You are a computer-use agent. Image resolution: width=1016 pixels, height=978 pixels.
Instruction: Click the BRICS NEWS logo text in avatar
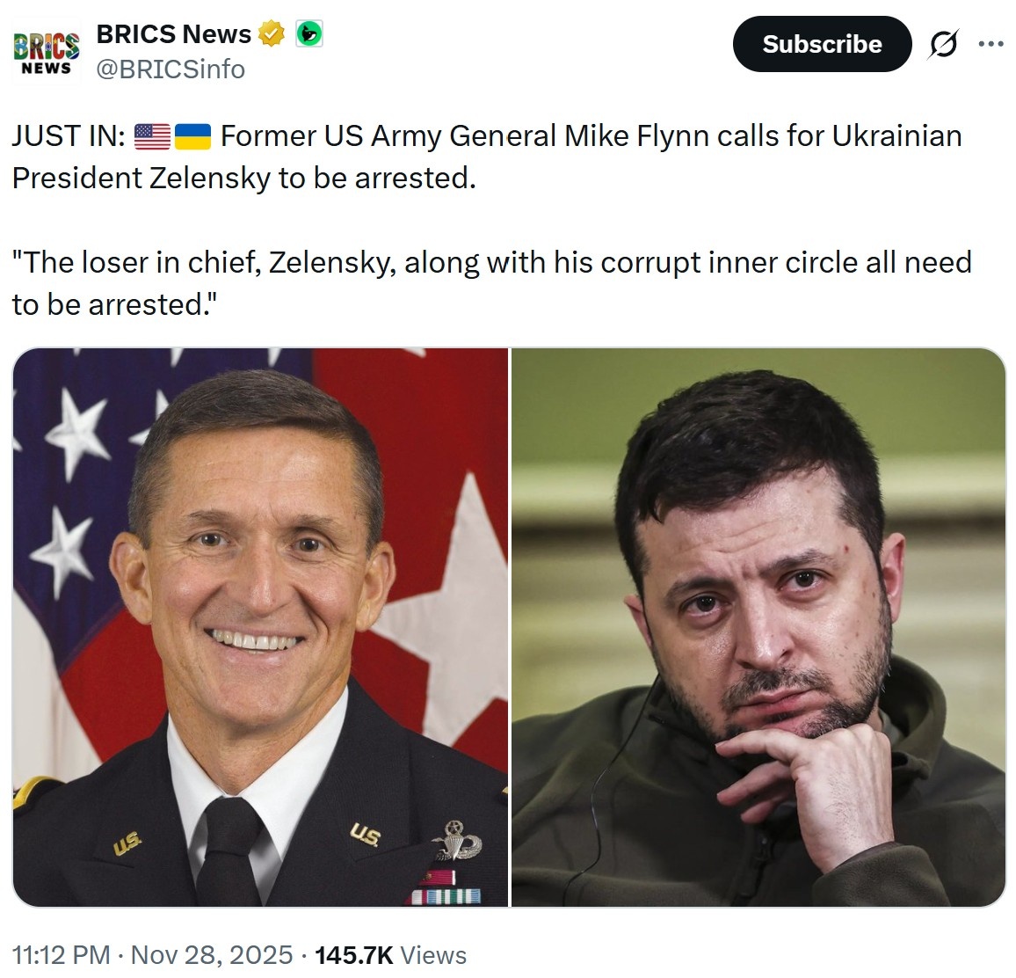(x=46, y=53)
